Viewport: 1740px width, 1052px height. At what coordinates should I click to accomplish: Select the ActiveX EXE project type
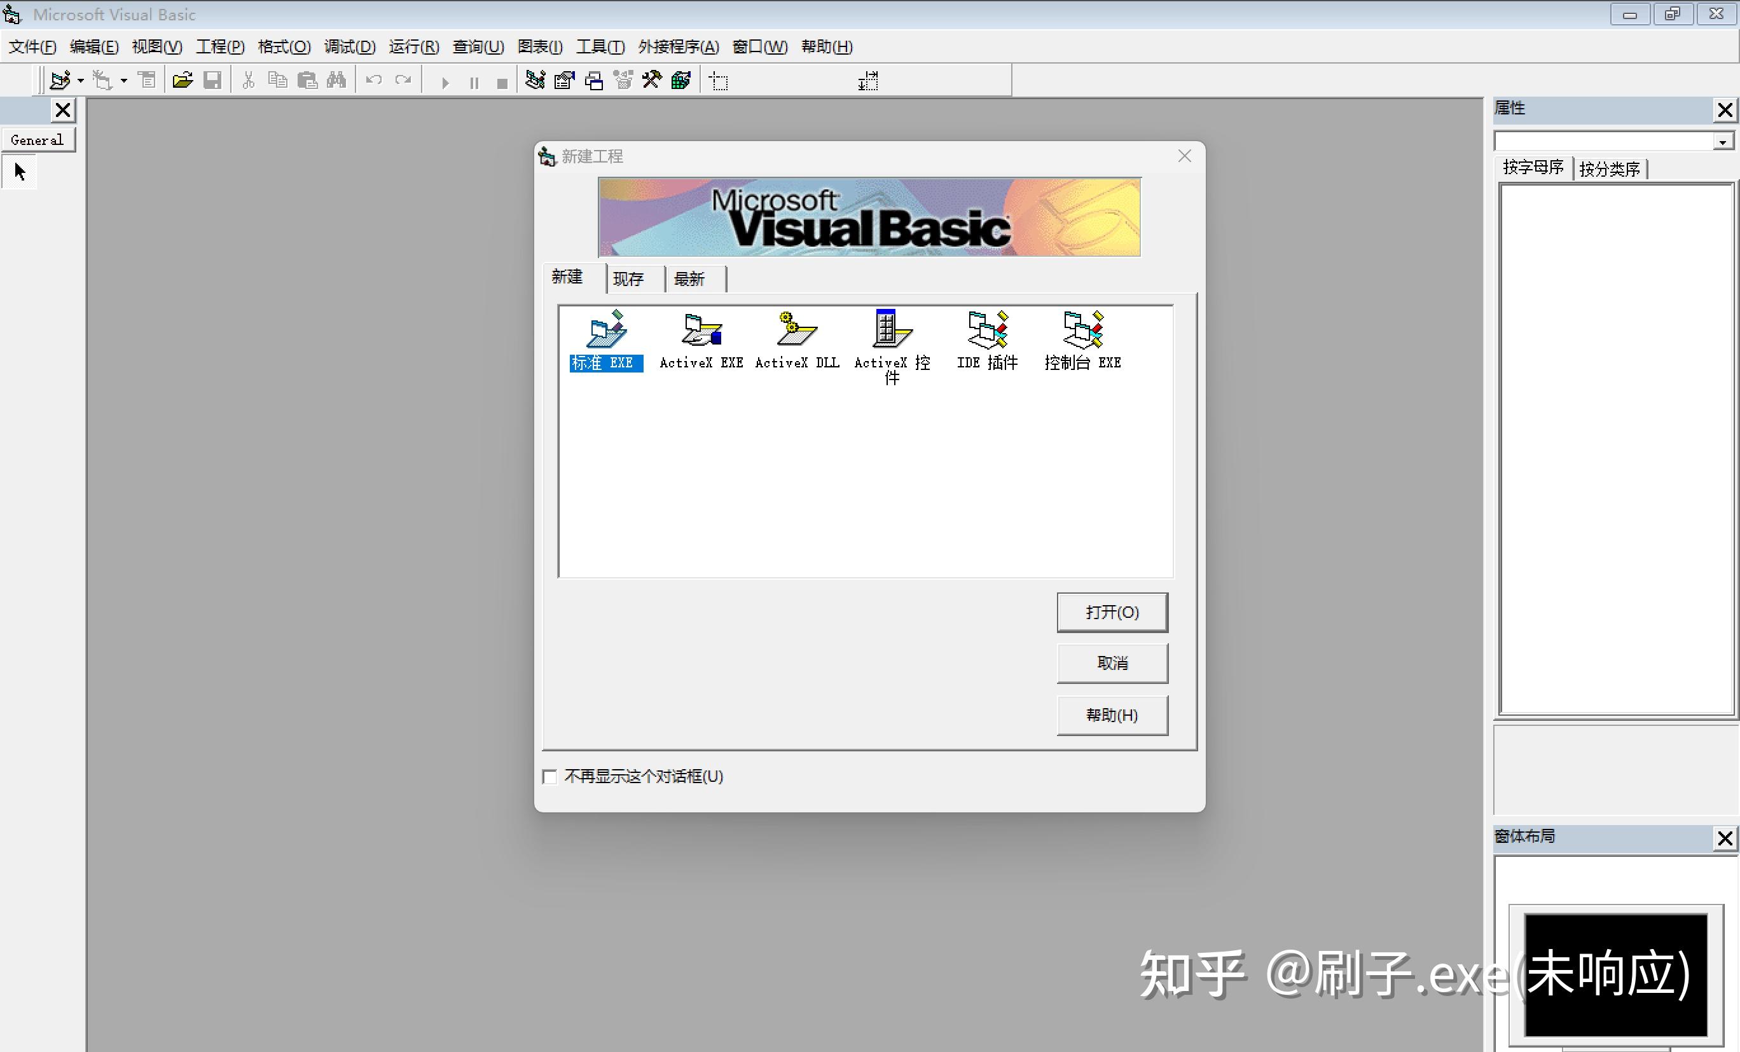(x=701, y=341)
